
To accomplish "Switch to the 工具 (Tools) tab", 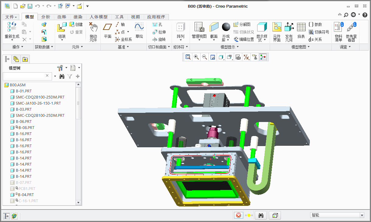I will tap(119, 17).
